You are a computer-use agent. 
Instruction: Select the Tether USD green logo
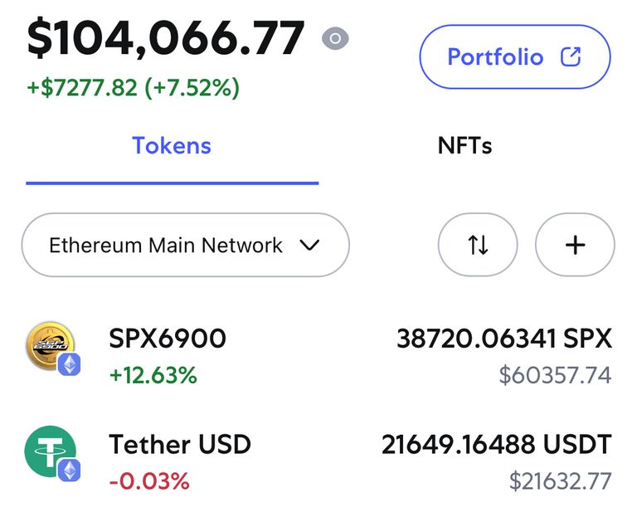51,451
